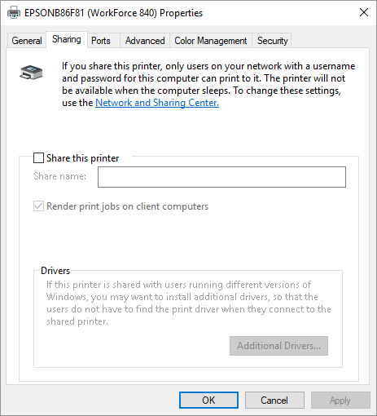Select the Sharing tab

67,39
